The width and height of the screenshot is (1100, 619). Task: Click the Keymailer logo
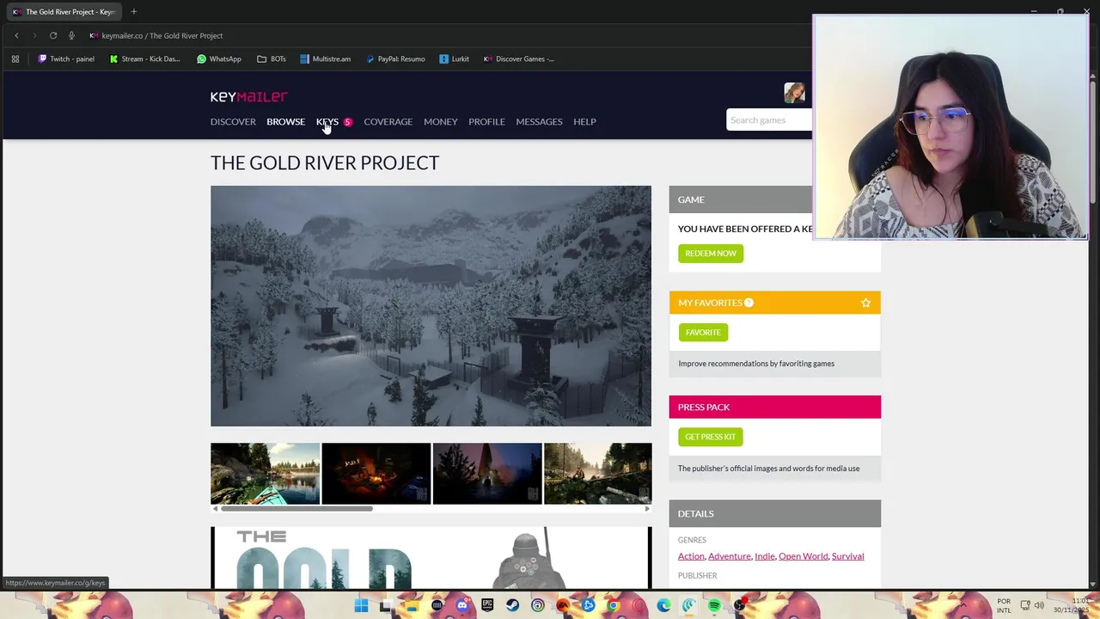[x=249, y=96]
